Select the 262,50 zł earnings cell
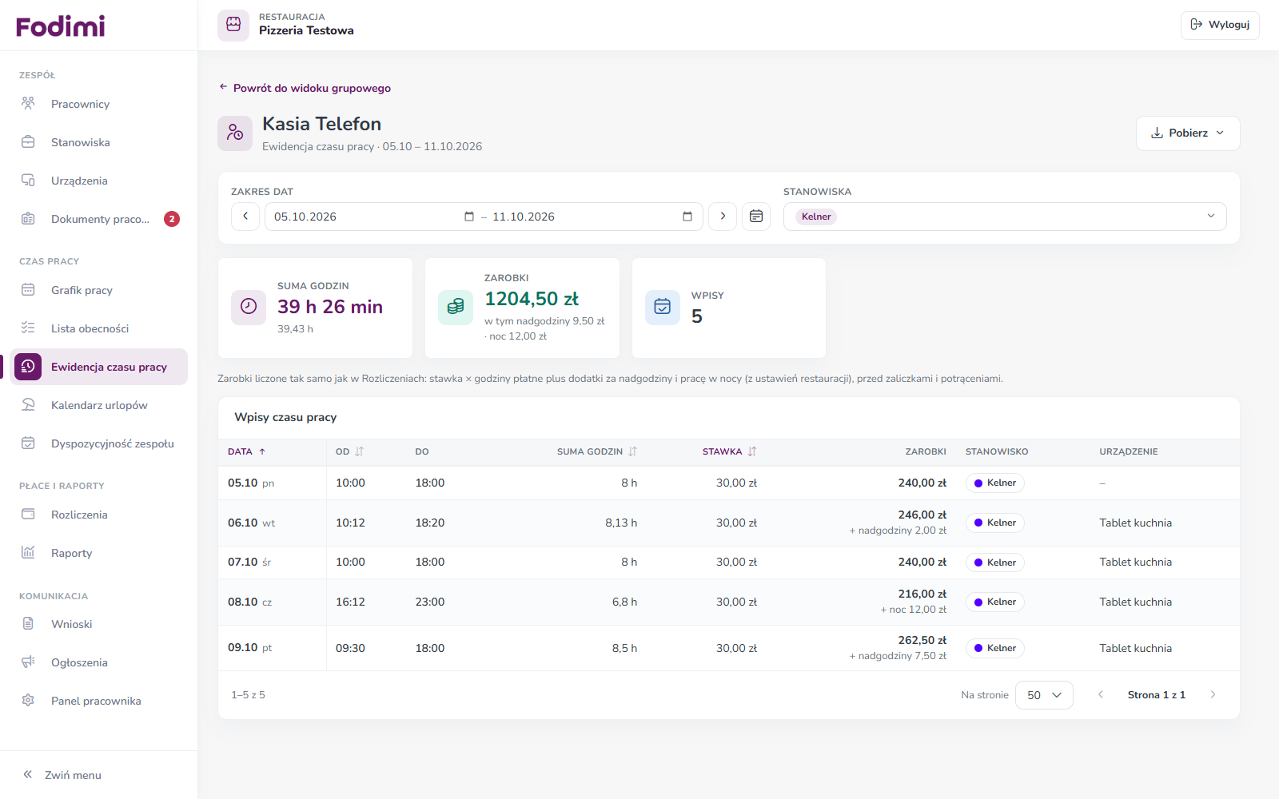1279x799 pixels. 922,640
